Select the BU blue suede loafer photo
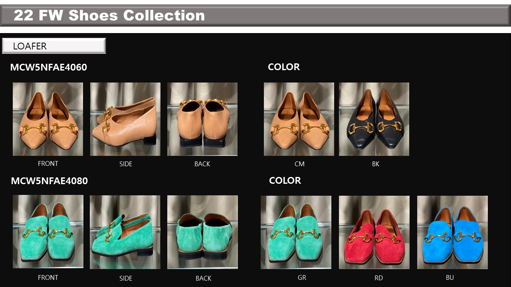The height and width of the screenshot is (287, 511). [x=452, y=232]
